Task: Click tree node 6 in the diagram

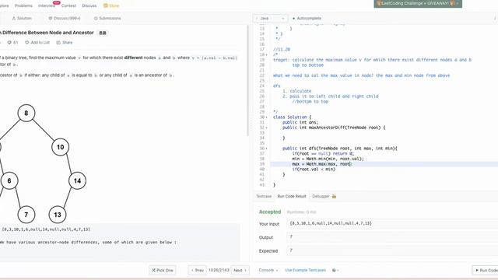Action: [x=9, y=180]
